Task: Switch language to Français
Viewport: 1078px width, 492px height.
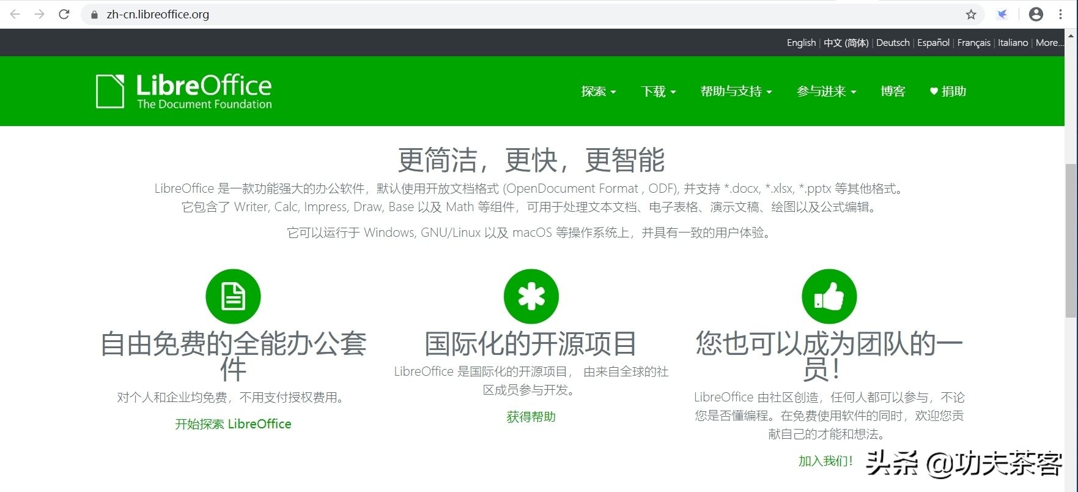Action: 973,43
